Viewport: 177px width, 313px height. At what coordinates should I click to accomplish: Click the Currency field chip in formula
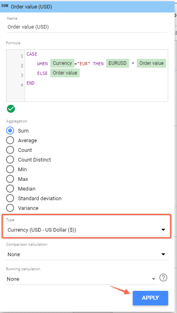pyautogui.click(x=62, y=63)
